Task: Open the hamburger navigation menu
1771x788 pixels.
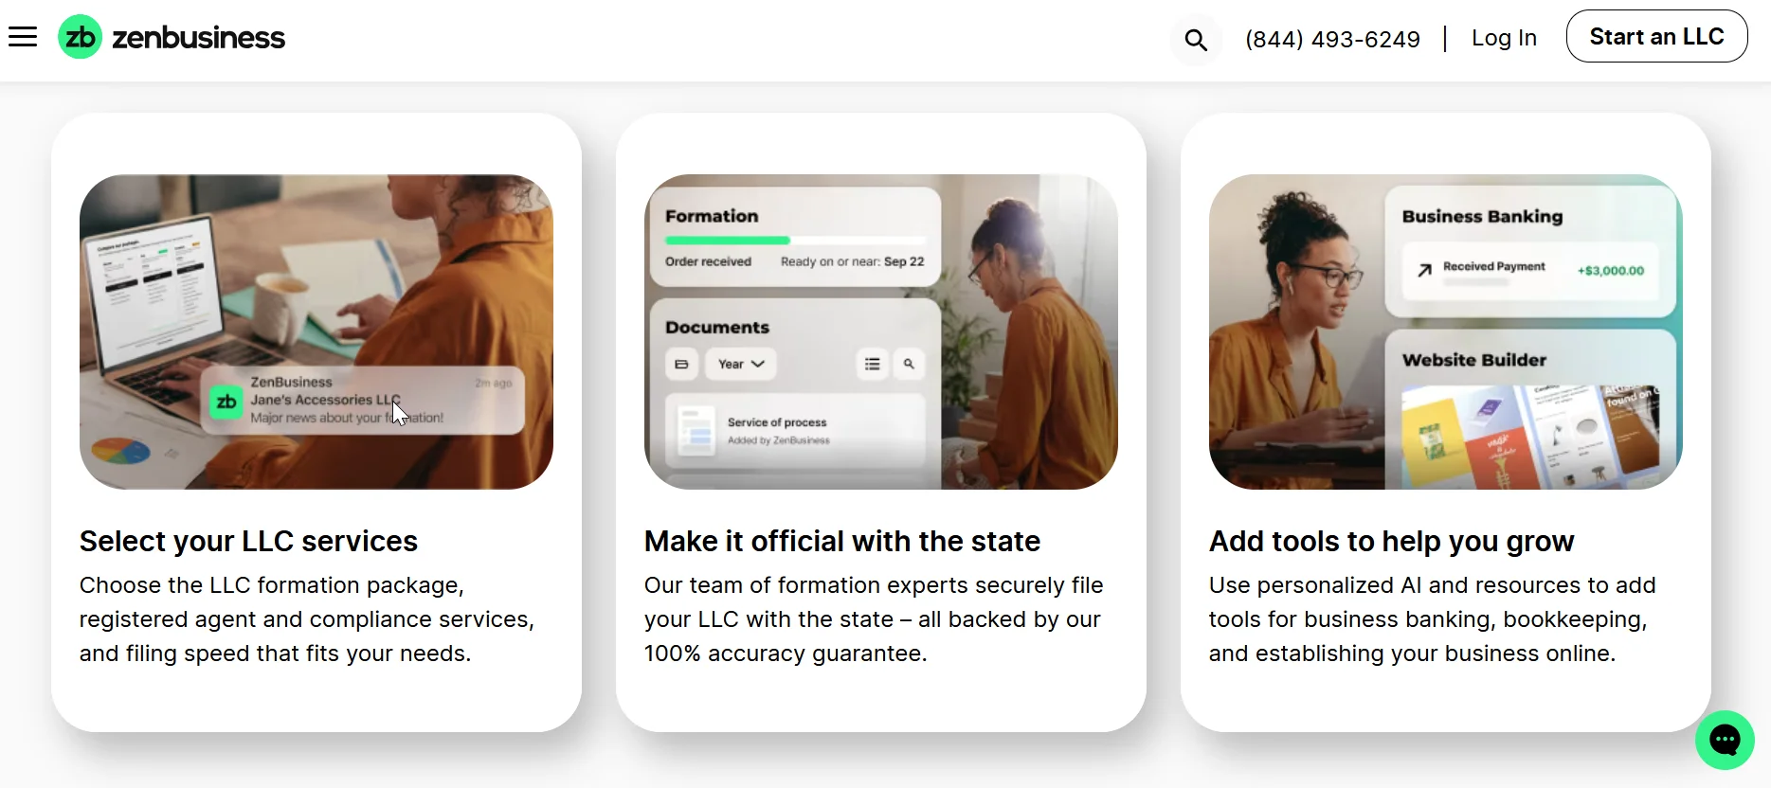Action: click(23, 37)
